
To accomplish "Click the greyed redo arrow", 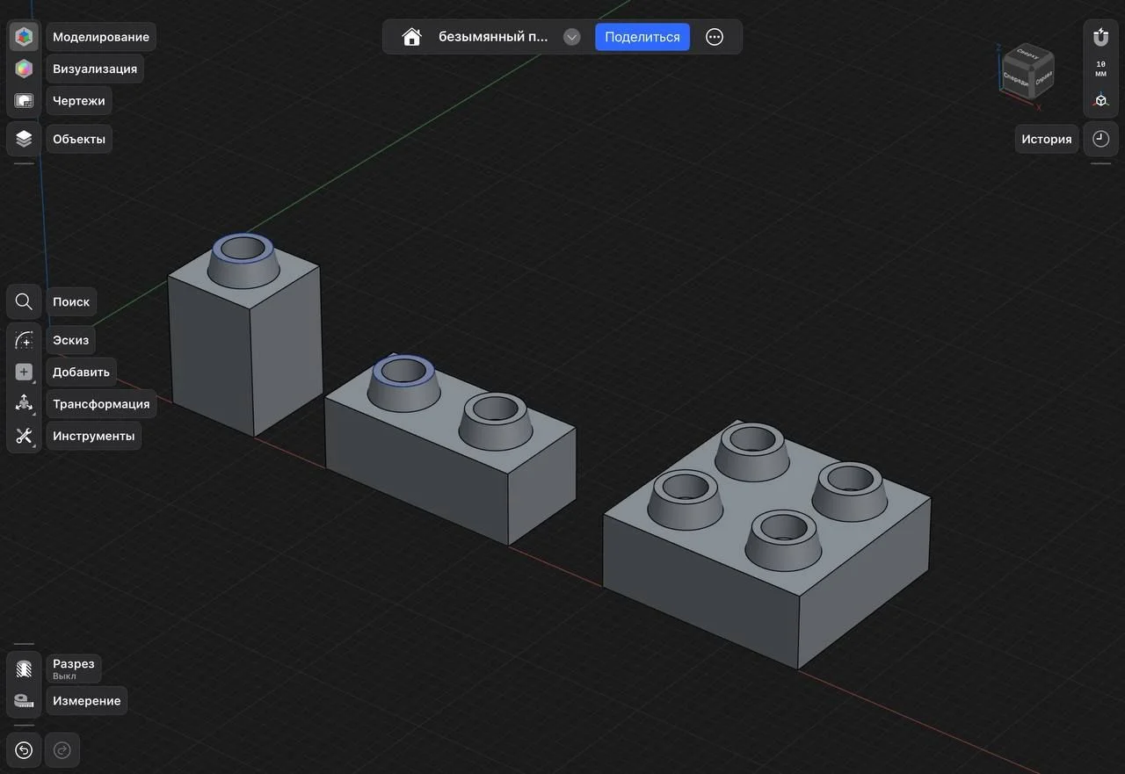I will [62, 750].
